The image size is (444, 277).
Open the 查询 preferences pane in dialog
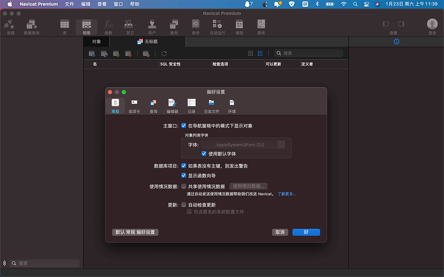(153, 106)
